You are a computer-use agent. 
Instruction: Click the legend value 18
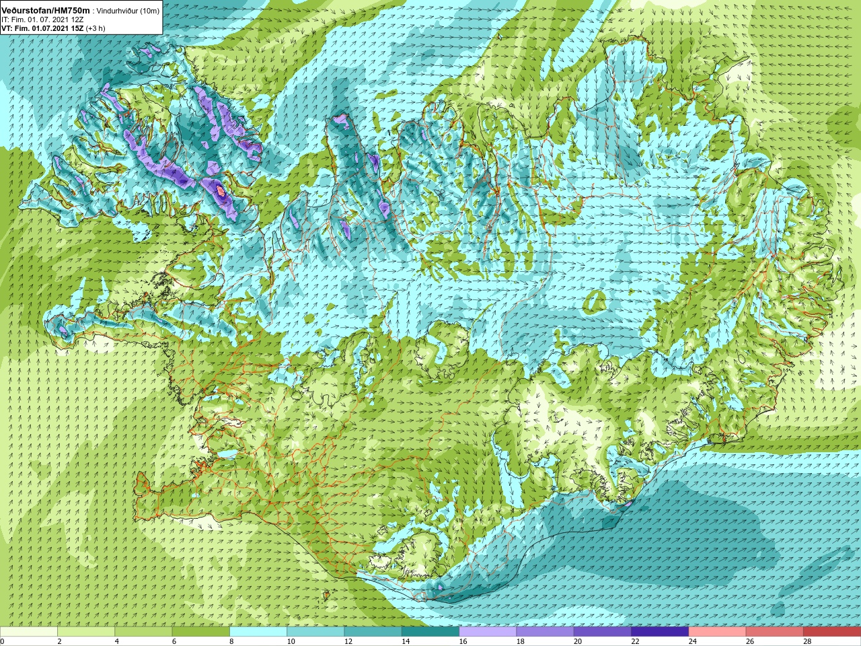click(520, 641)
